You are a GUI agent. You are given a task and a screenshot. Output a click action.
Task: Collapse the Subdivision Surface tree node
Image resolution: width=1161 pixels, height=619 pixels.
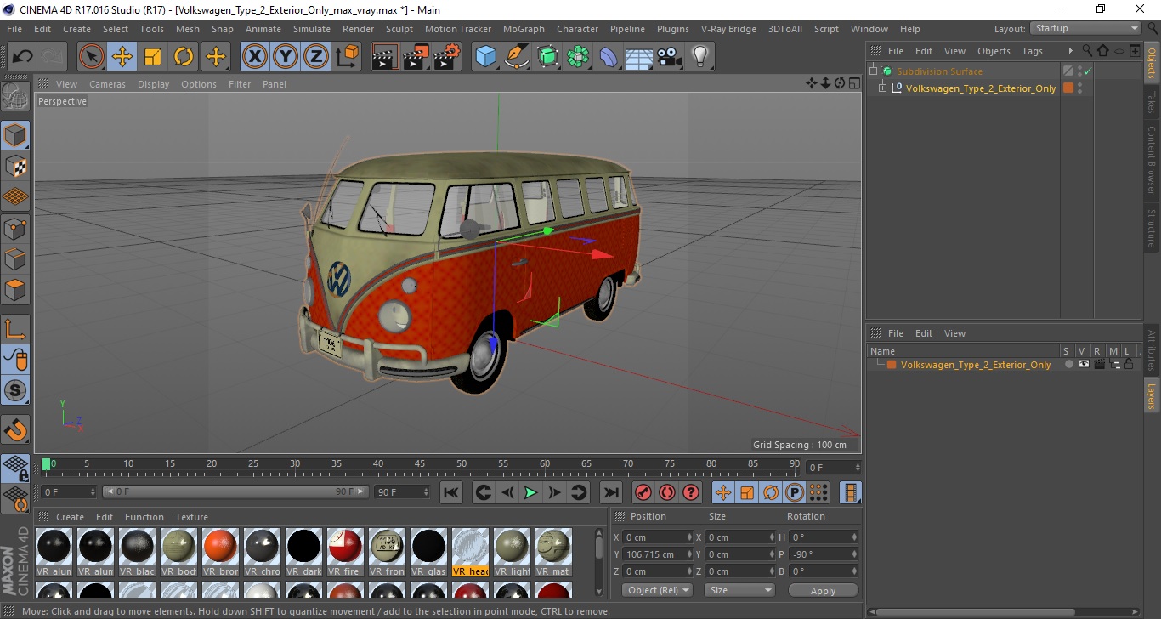click(874, 71)
